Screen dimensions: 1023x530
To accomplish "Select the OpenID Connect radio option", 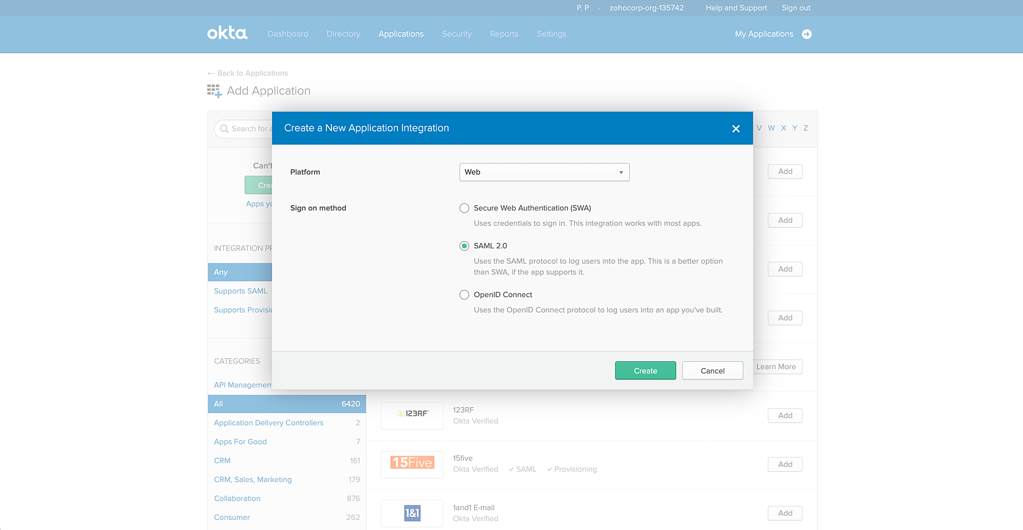I will 464,295.
